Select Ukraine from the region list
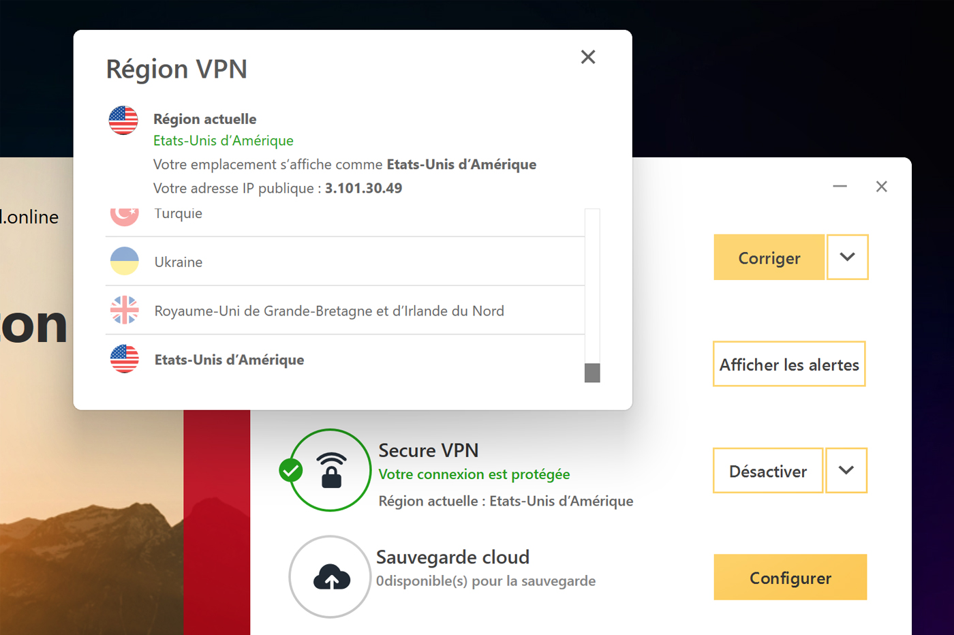Screen dimensions: 954x635 [345, 262]
